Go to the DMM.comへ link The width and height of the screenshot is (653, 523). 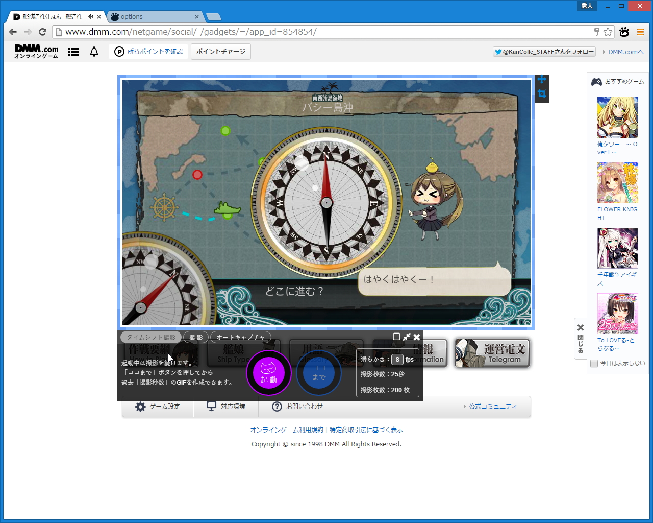click(x=625, y=52)
